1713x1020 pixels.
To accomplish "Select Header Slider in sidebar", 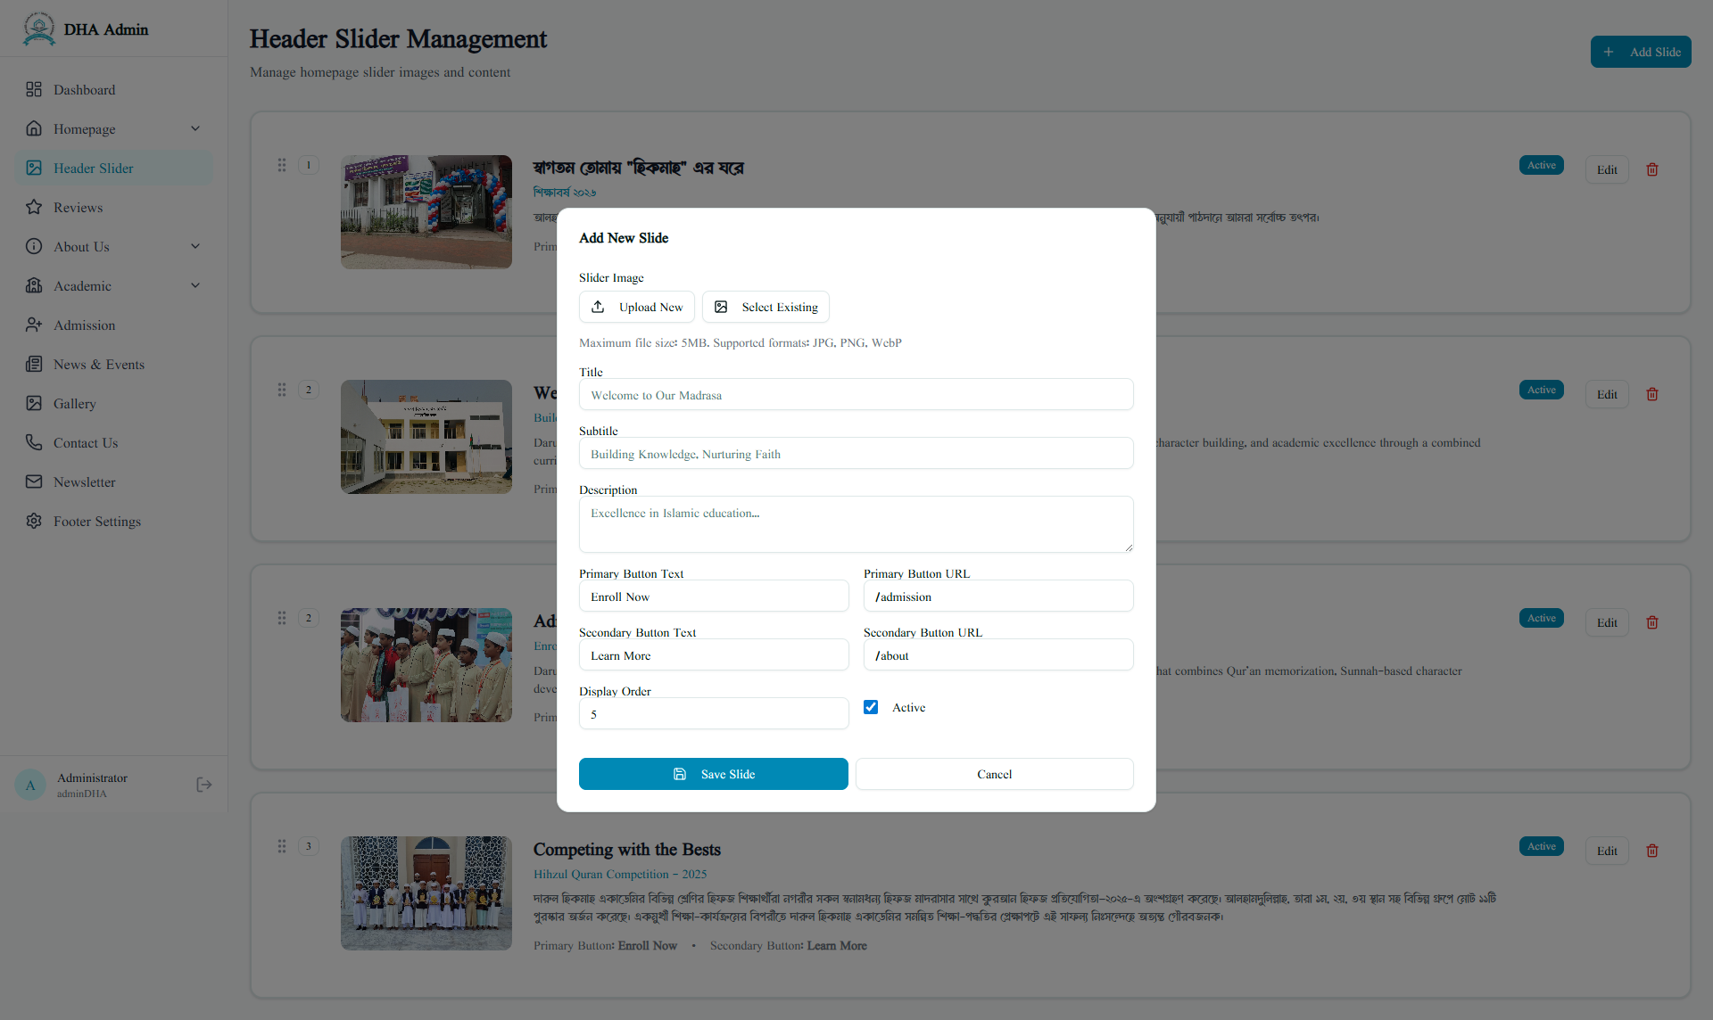I will [x=113, y=168].
